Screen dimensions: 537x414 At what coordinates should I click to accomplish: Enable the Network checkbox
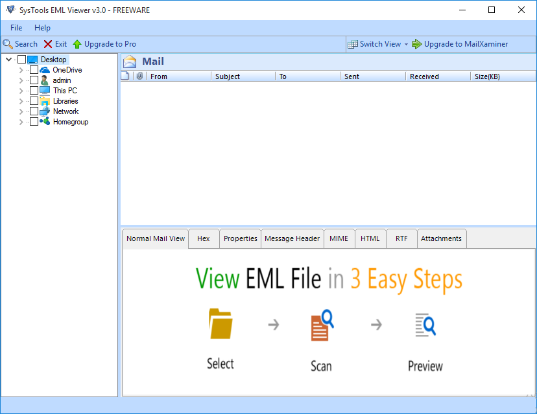coord(34,111)
